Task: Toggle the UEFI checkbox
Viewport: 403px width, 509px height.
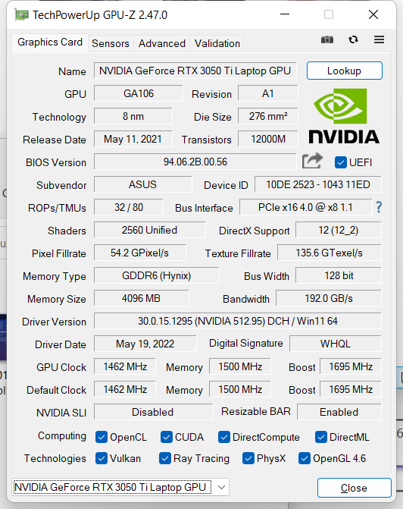Action: tap(340, 162)
